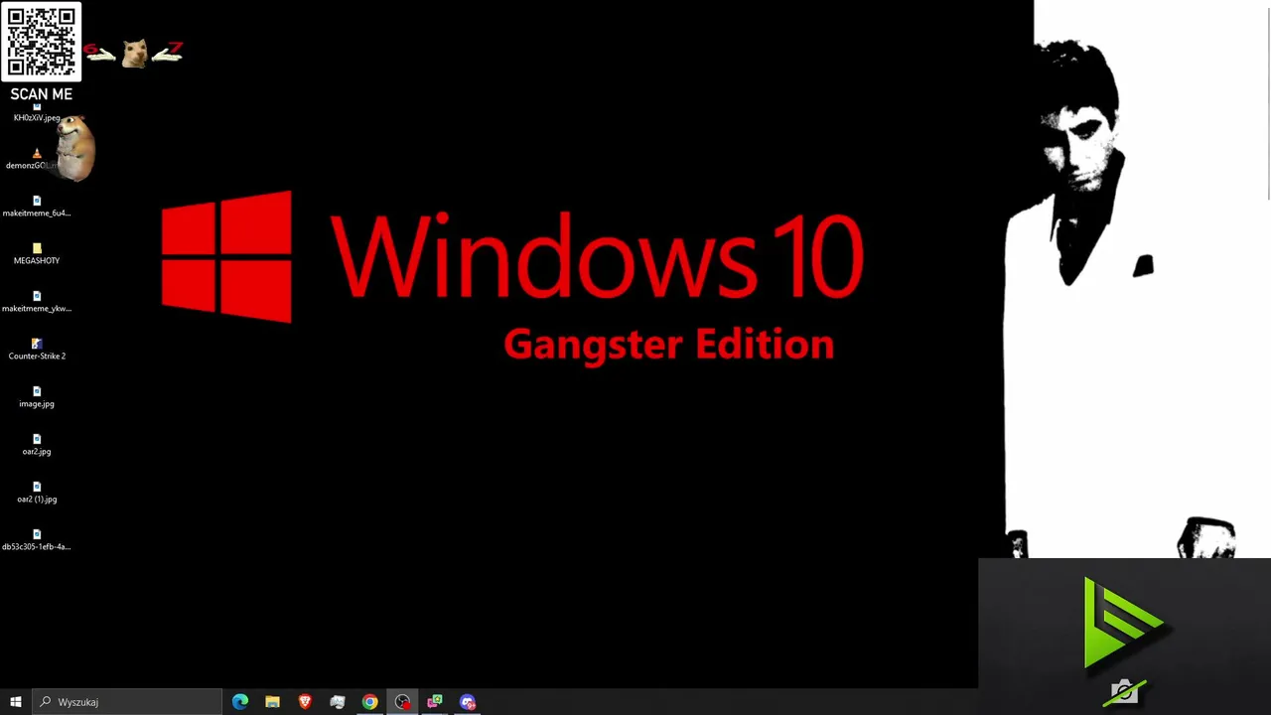Select the image.jpg desktop file
This screenshot has width=1271, height=715.
37,397
